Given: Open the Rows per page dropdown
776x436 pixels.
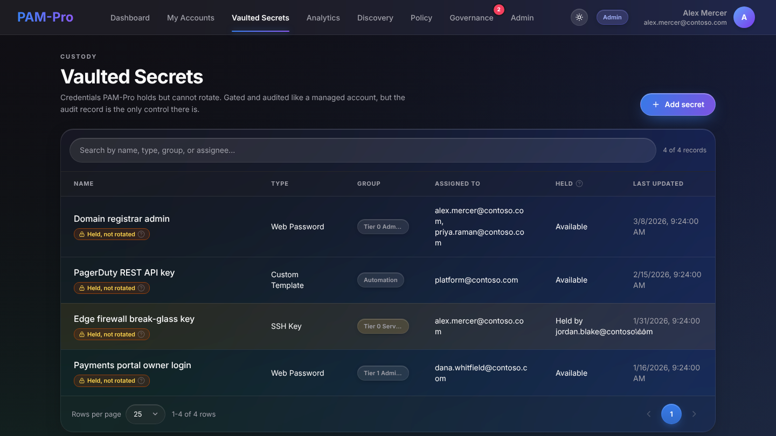Looking at the screenshot, I should pyautogui.click(x=145, y=414).
